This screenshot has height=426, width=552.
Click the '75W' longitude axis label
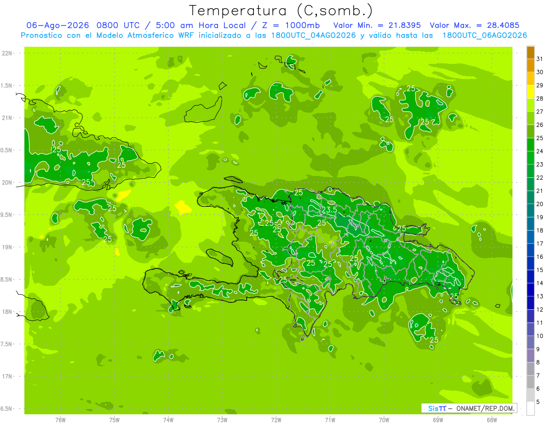click(x=114, y=420)
